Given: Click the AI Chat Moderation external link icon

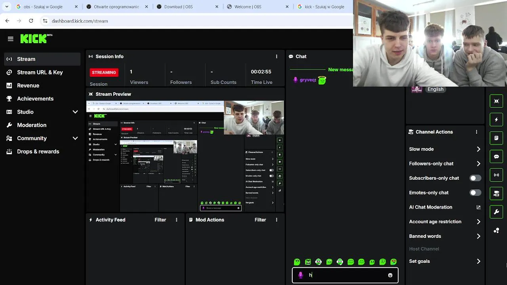Looking at the screenshot, I should [478, 207].
